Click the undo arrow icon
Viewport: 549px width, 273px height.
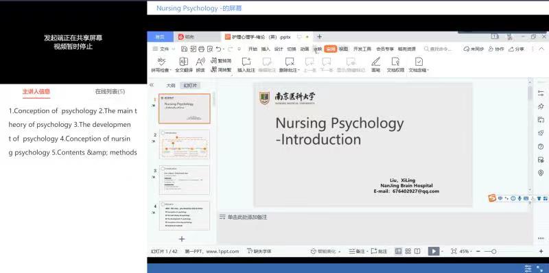(218, 49)
